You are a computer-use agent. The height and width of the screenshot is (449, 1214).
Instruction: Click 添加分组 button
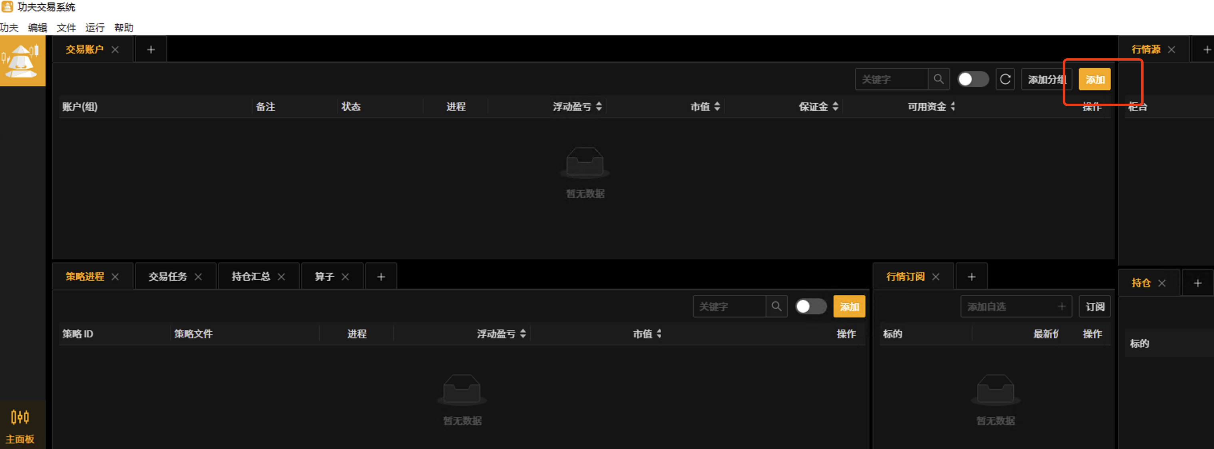tap(1047, 79)
